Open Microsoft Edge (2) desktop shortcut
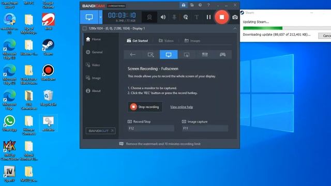Image resolution: width=331 pixels, height=186 pixels. coord(9,74)
